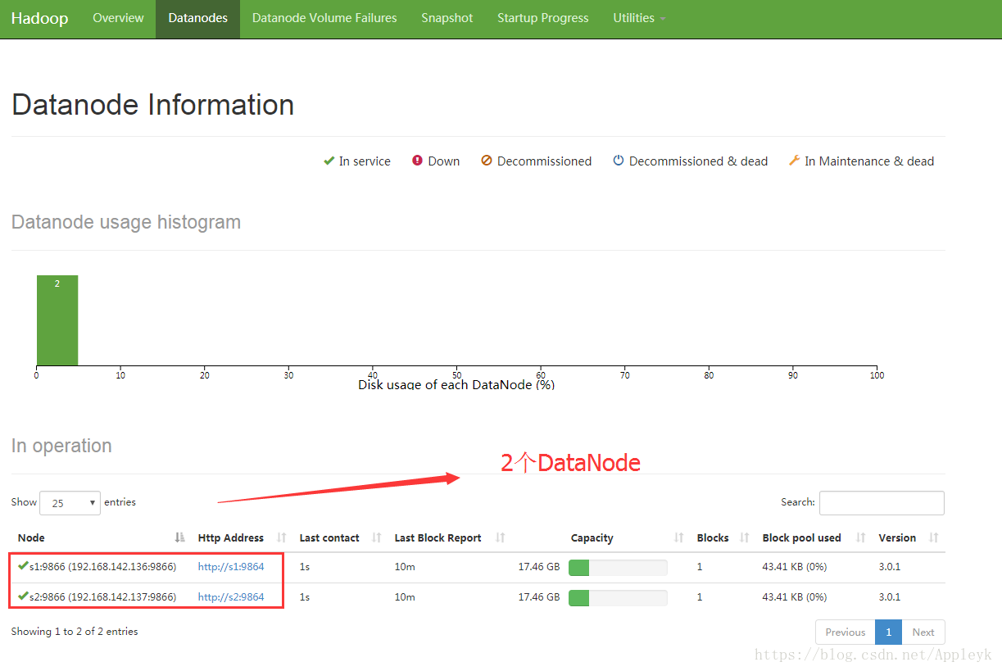The image size is (1002, 671).
Task: Click the s2 capacity usage bar
Action: click(618, 597)
